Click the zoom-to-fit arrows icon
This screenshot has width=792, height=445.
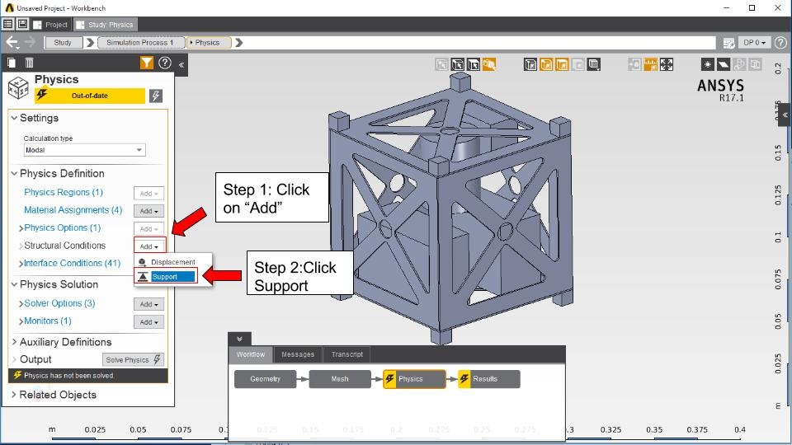(667, 64)
